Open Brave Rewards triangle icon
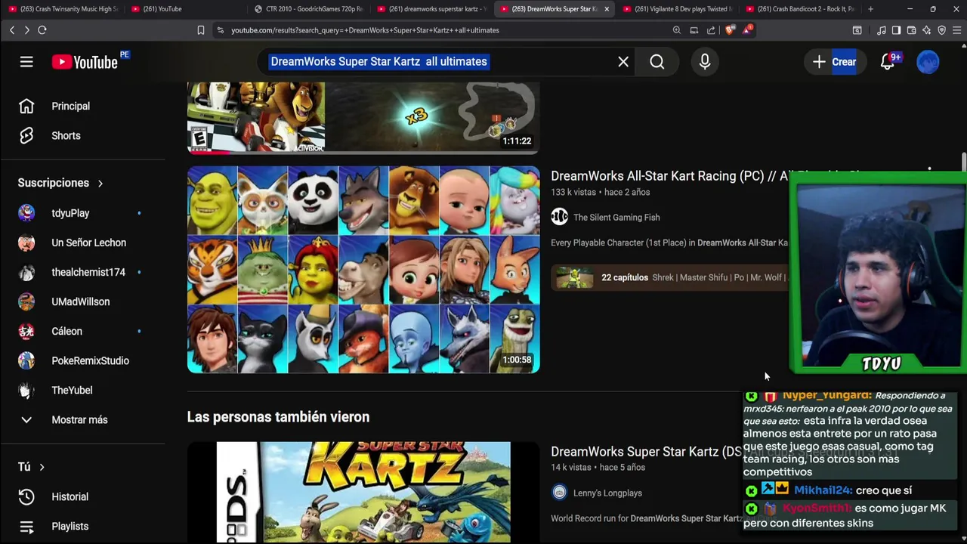The image size is (967, 544). [747, 30]
